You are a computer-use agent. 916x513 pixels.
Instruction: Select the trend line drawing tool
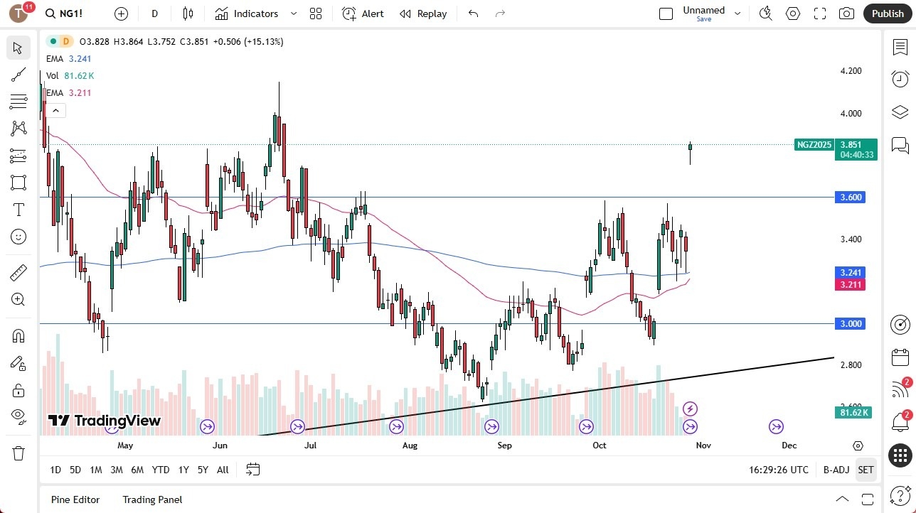[x=18, y=74]
